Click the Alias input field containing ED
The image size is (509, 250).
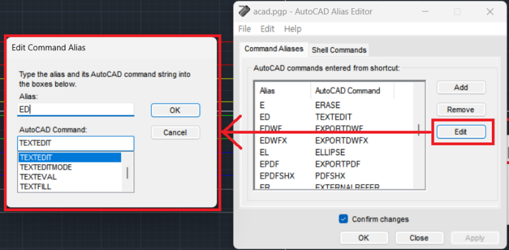76,109
